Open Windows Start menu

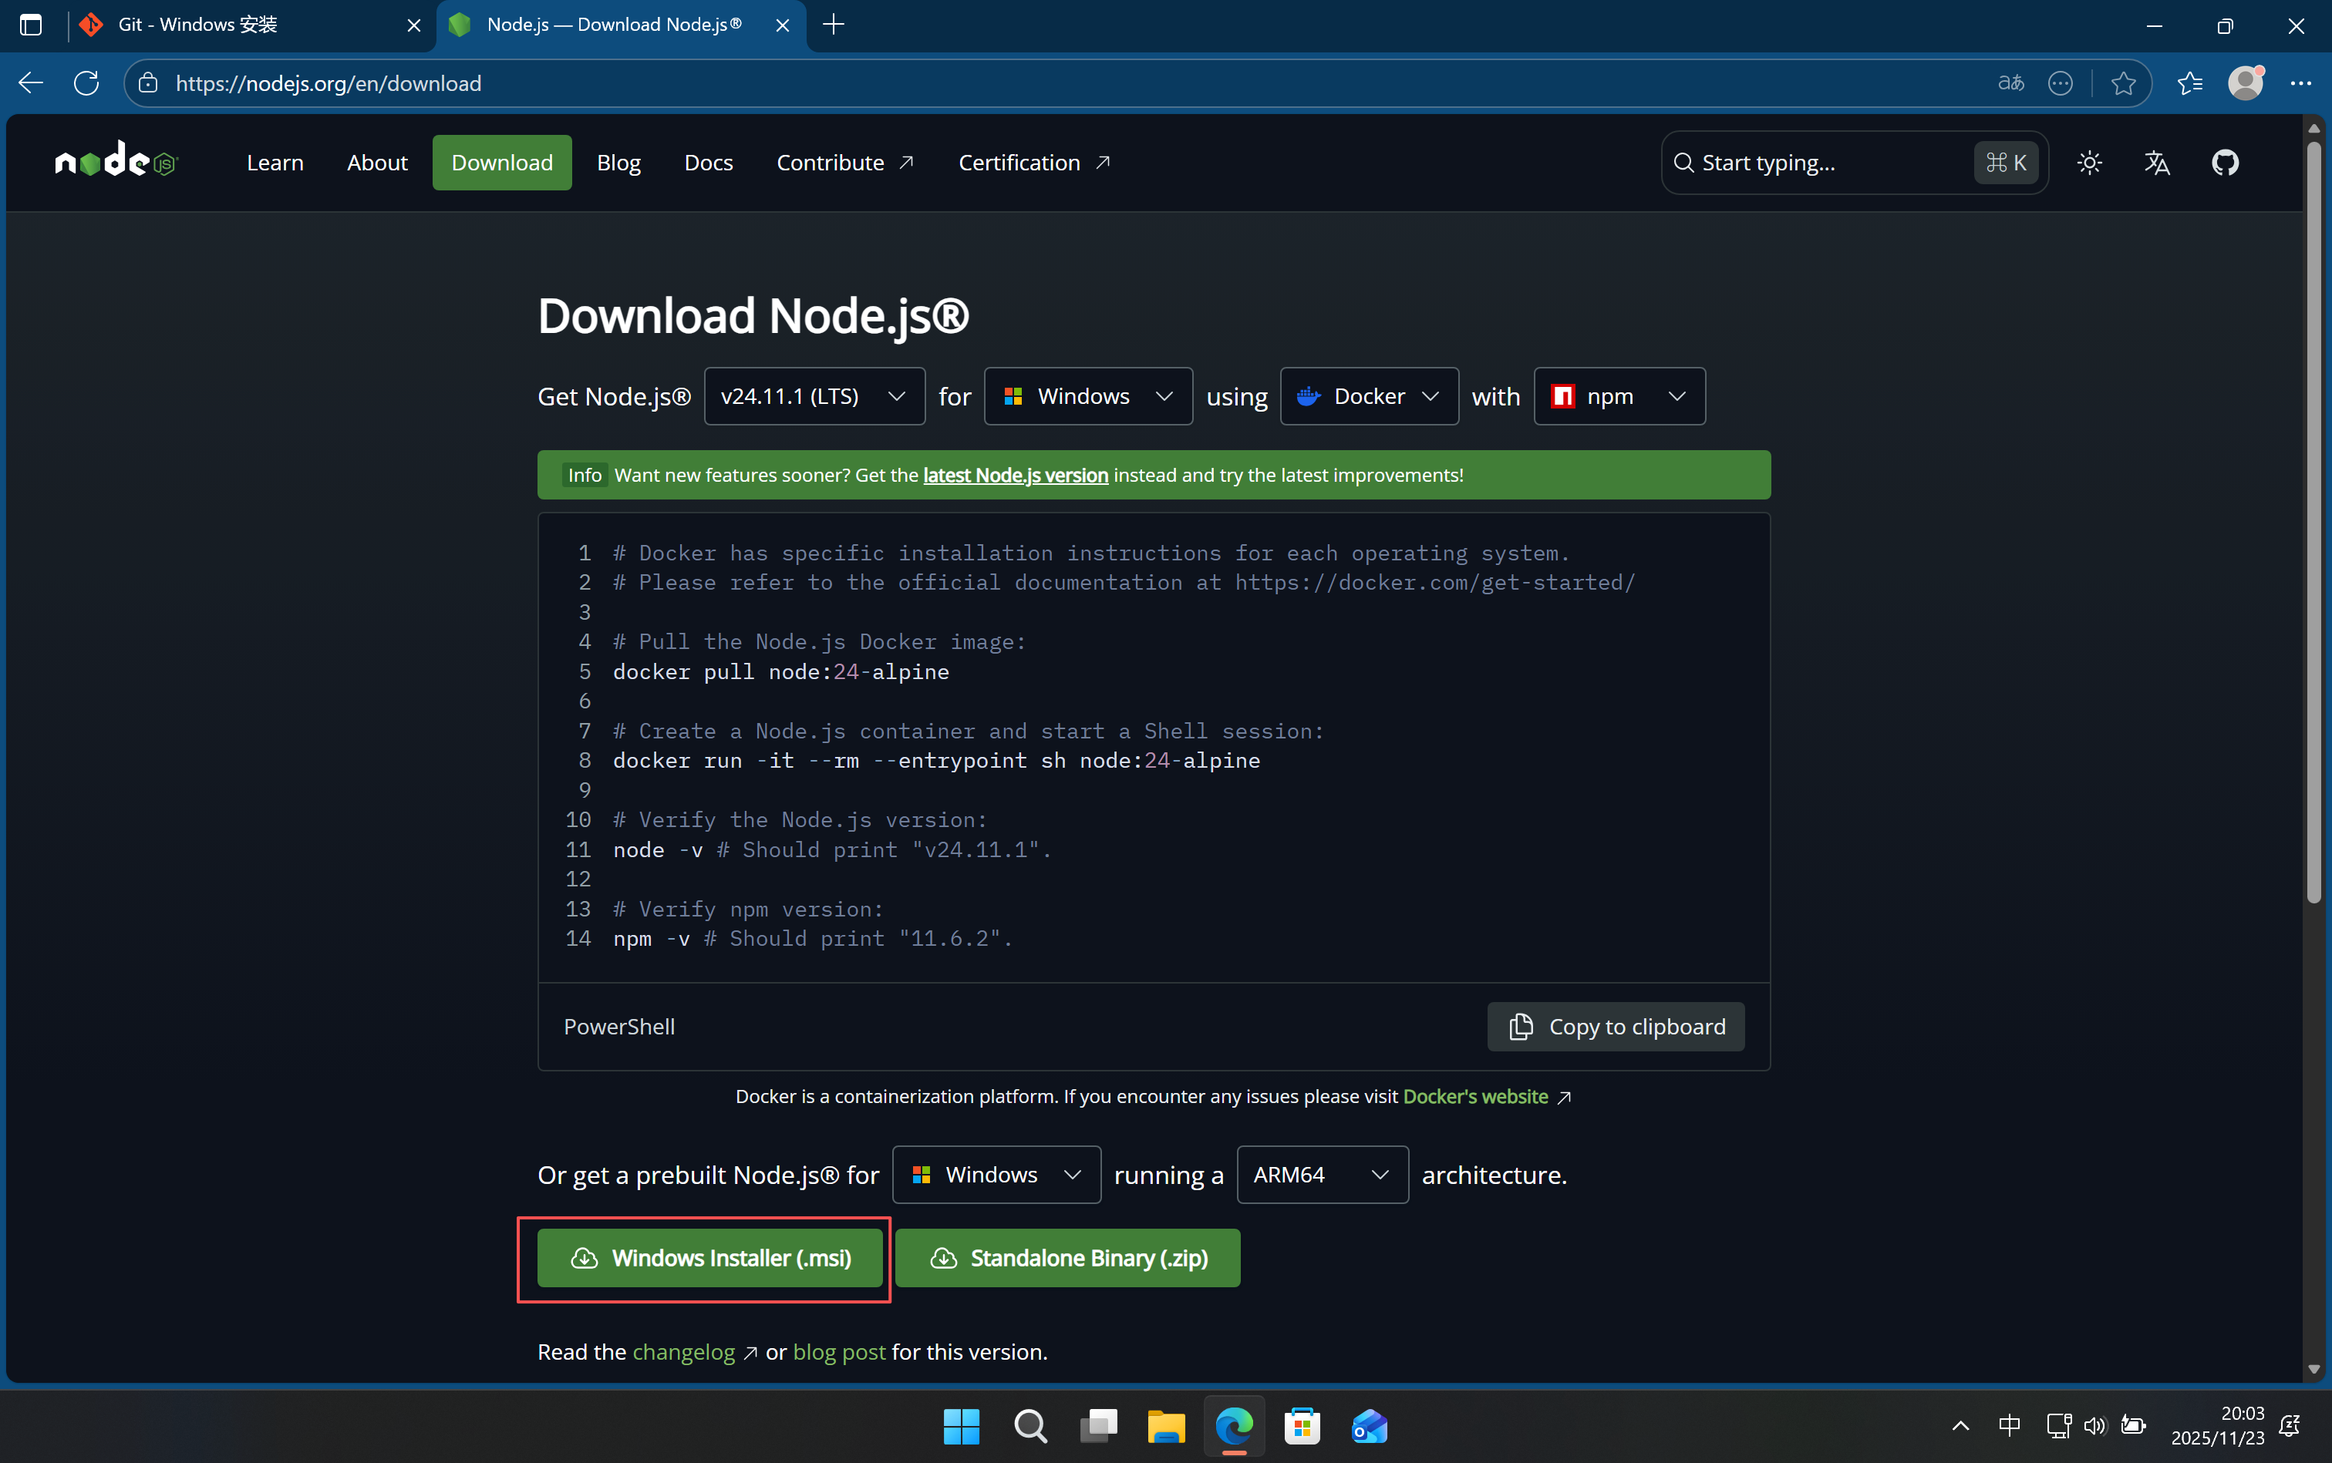(962, 1425)
